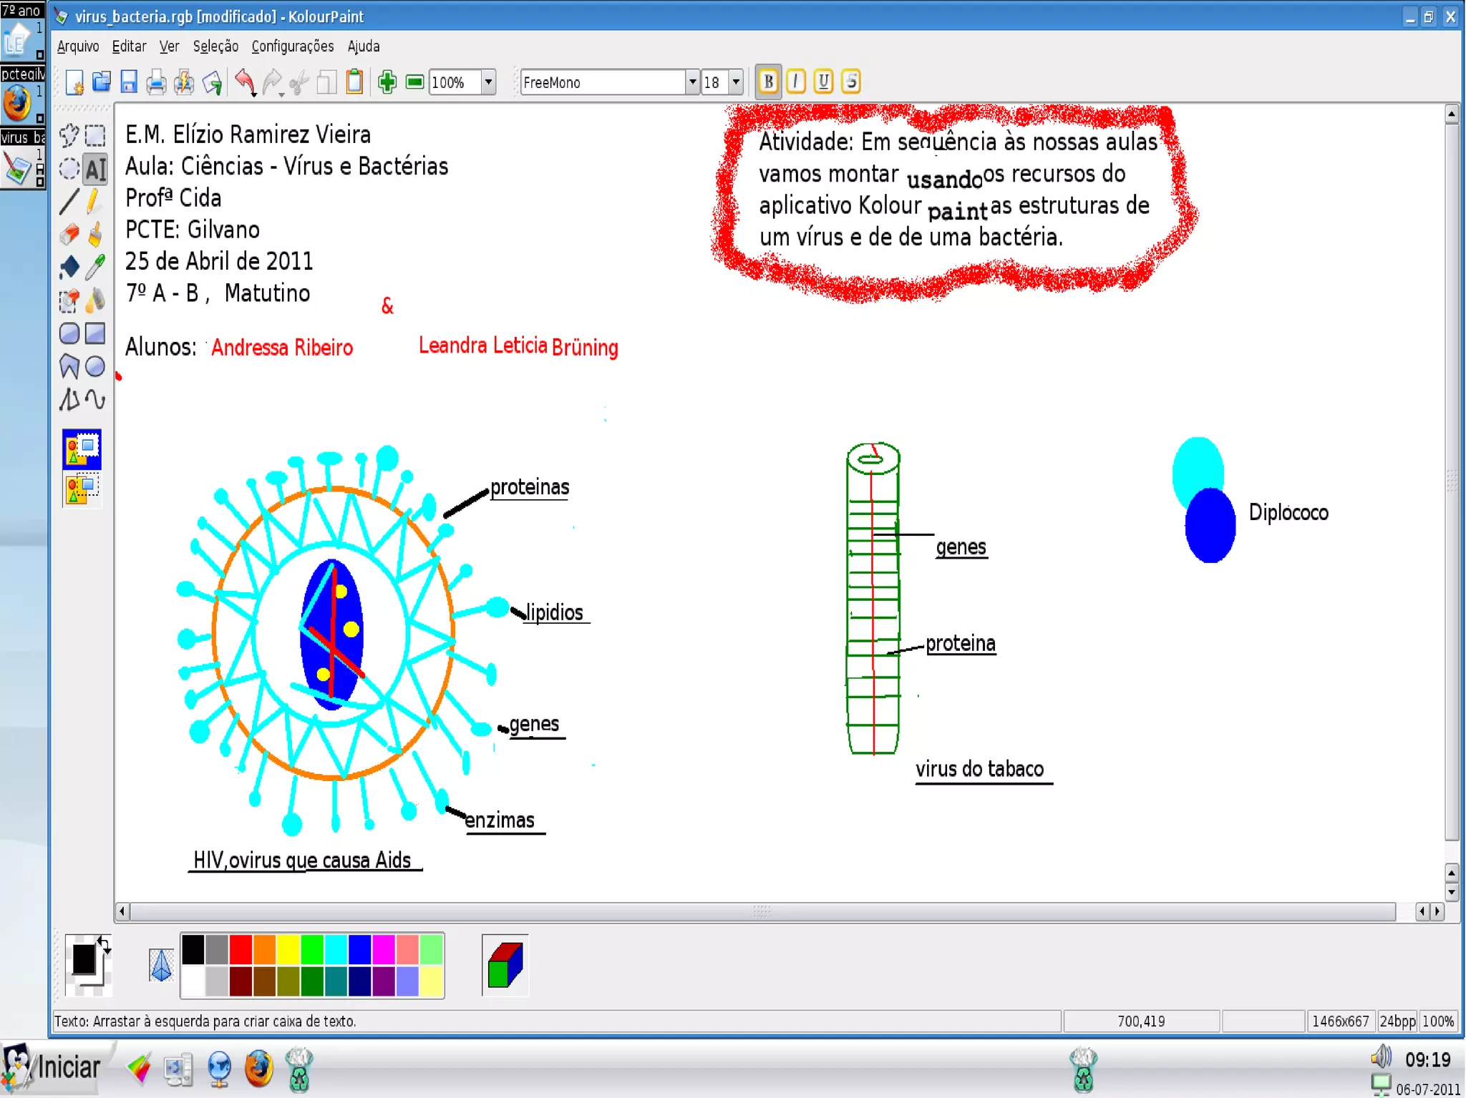
Task: Toggle Bold text formatting
Action: pos(768,82)
